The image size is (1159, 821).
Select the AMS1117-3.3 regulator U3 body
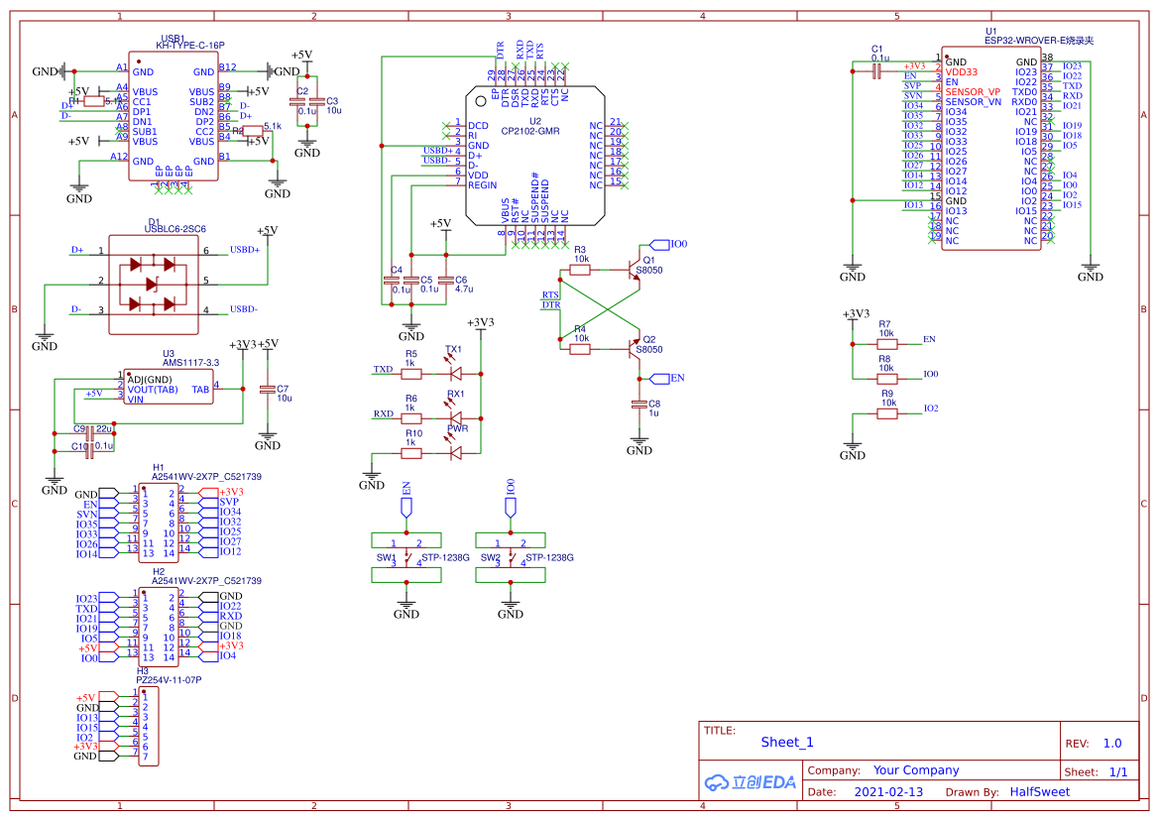point(168,386)
